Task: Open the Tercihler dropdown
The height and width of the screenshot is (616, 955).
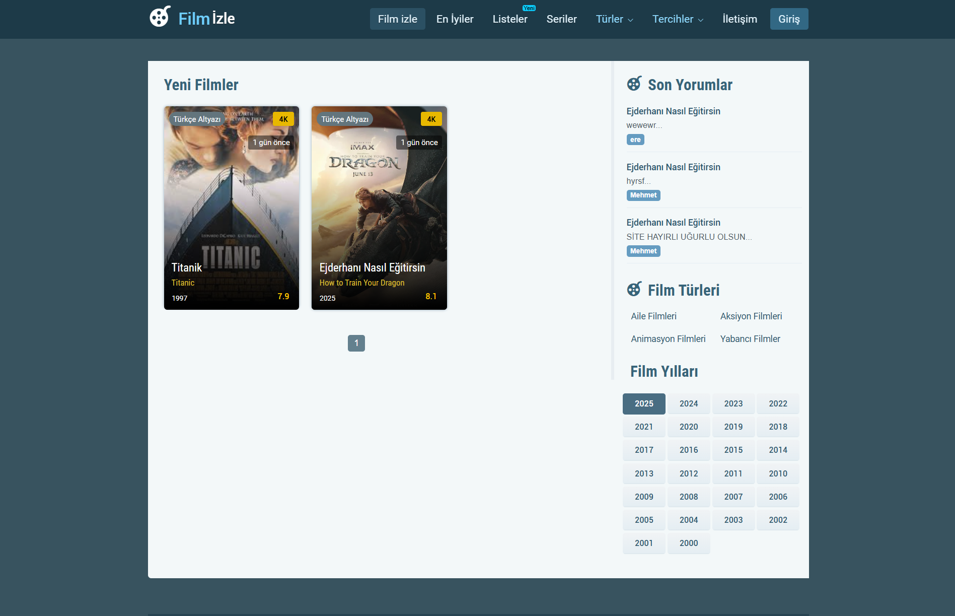Action: (x=678, y=19)
